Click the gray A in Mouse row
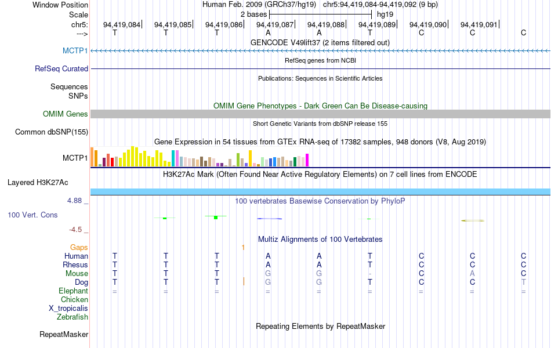Screen dimensions: 551x348 (x=472, y=274)
